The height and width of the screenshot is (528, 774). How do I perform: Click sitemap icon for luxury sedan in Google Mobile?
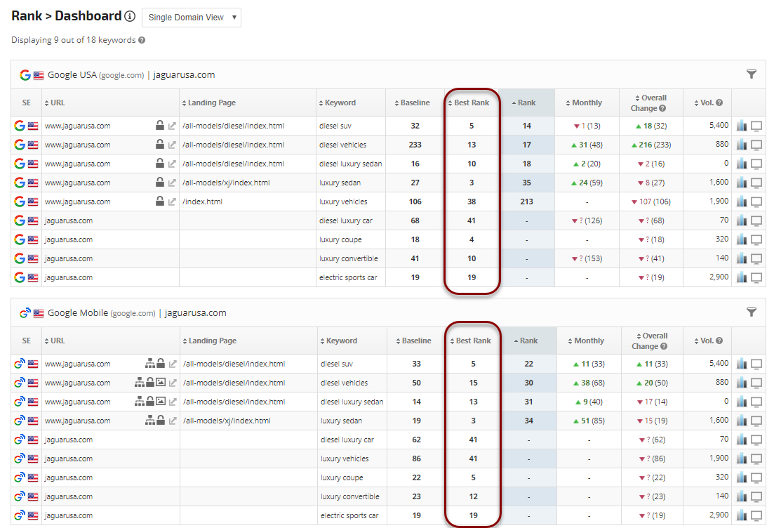coord(149,421)
